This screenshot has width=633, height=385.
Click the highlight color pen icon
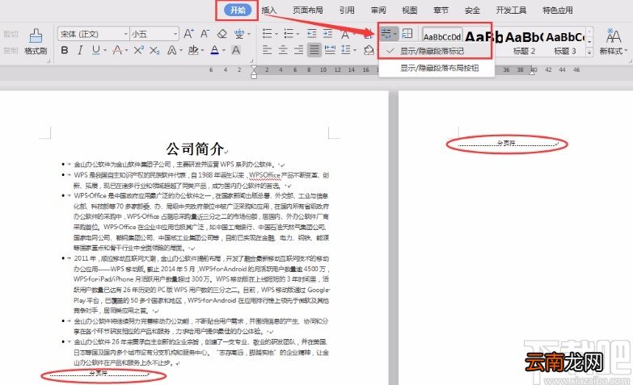[x=193, y=50]
